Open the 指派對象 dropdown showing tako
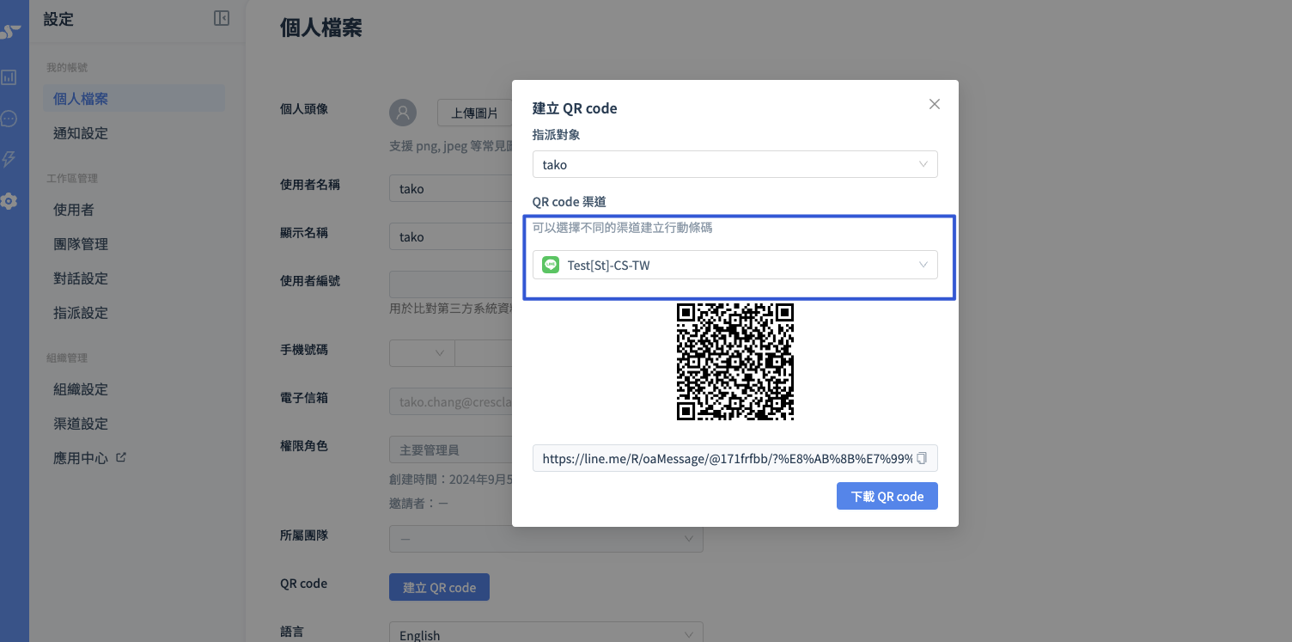 click(735, 164)
